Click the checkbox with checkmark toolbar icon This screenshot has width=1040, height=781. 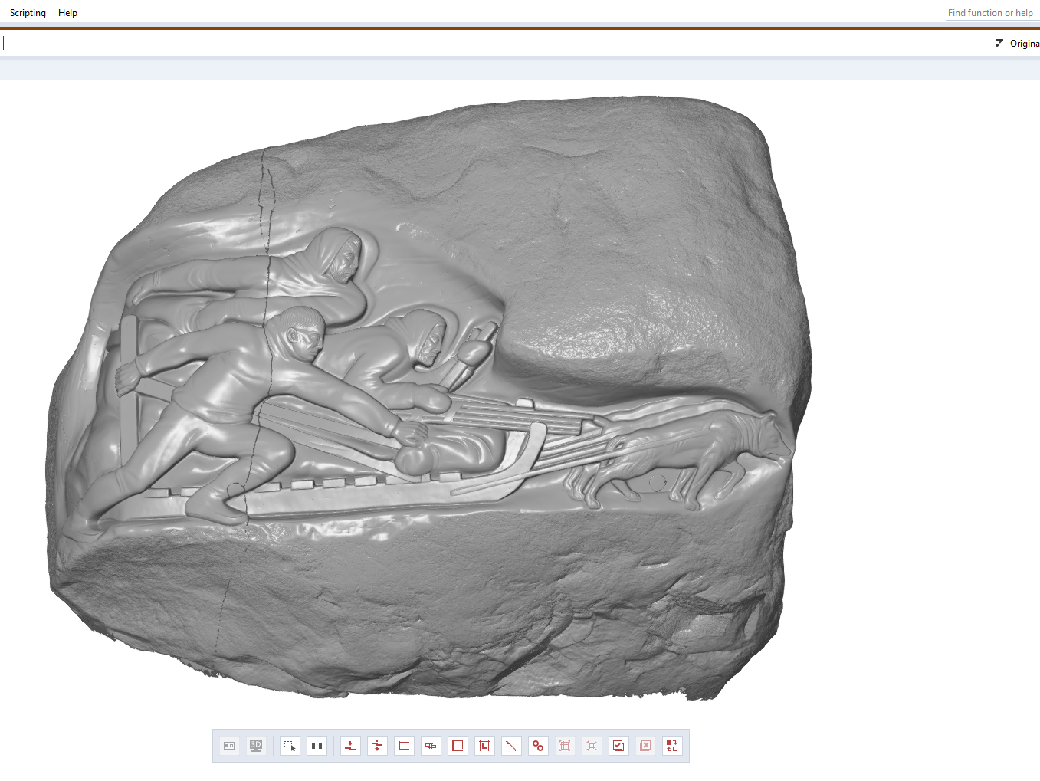point(618,746)
